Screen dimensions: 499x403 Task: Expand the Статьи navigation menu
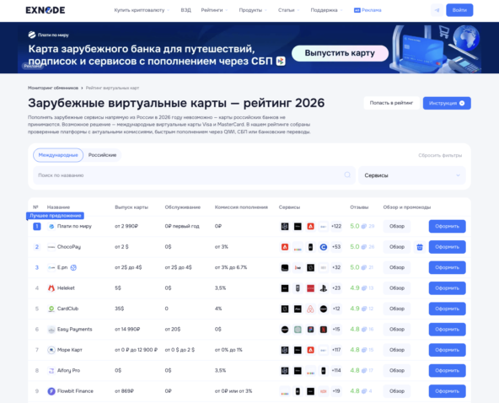[288, 10]
